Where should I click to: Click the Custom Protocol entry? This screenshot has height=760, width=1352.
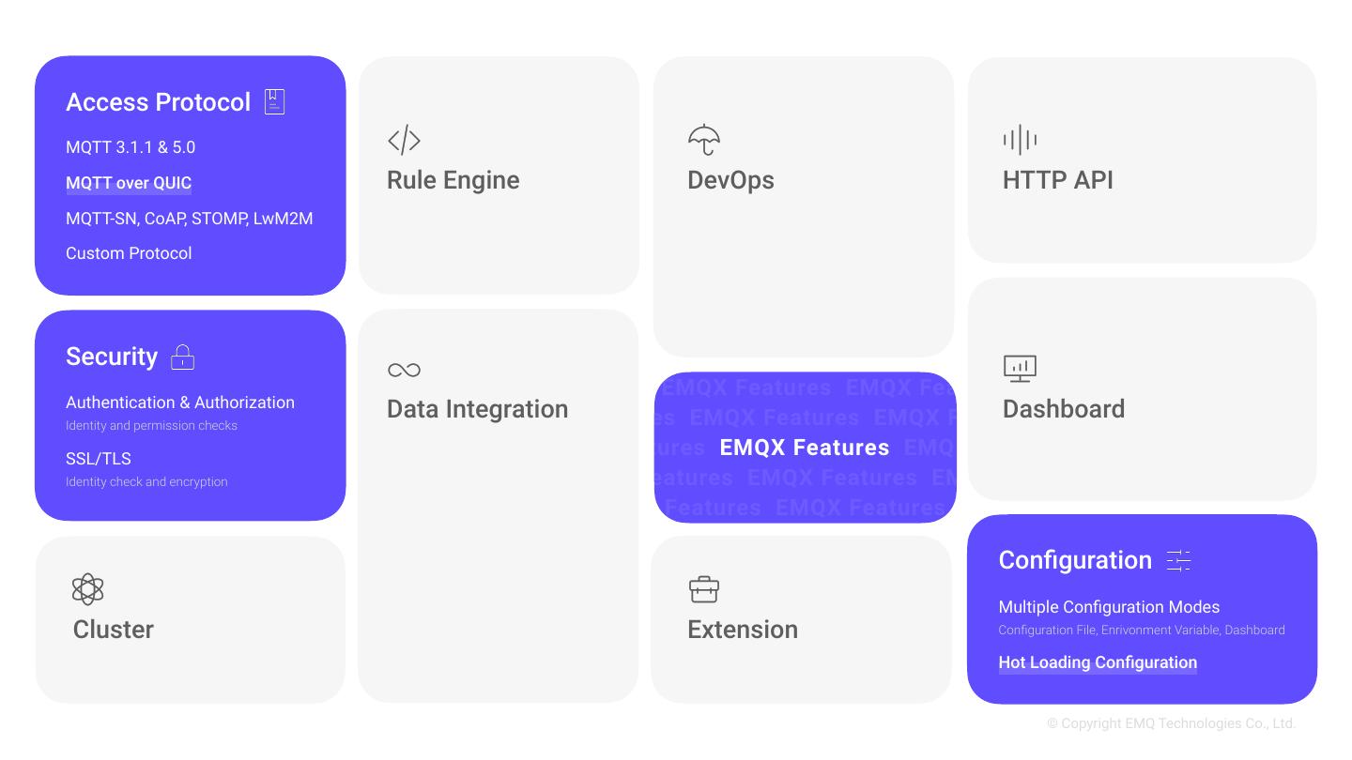point(129,253)
